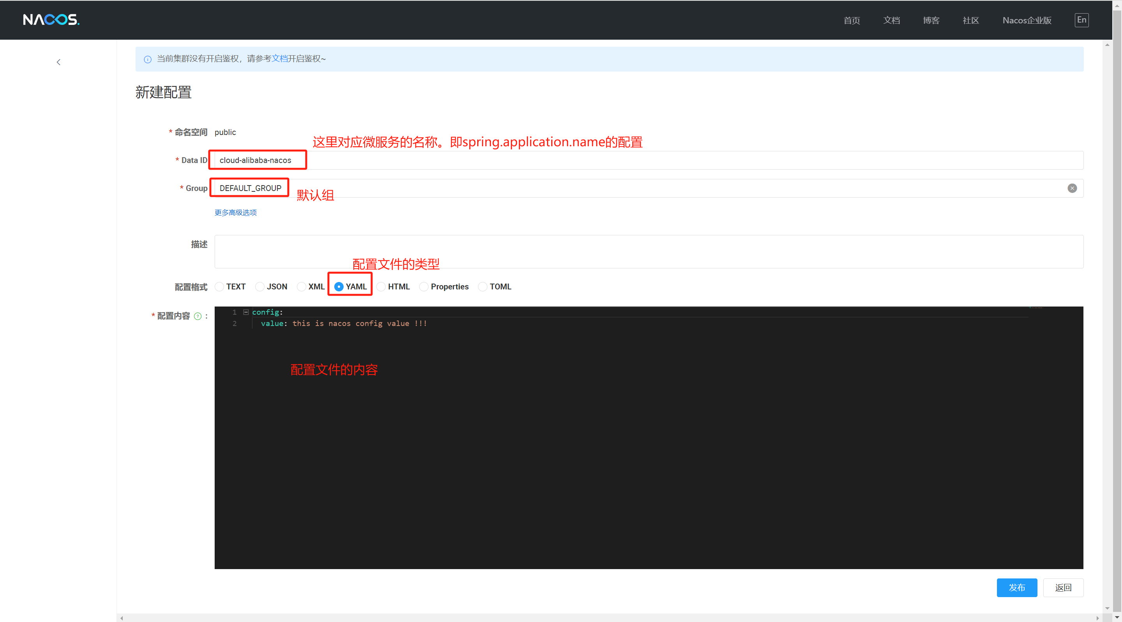Select the TOML format option
The image size is (1122, 622).
[483, 287]
